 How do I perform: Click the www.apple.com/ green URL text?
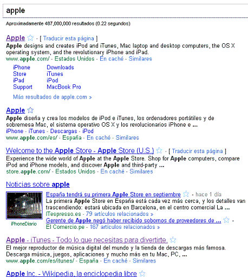coord(28,59)
